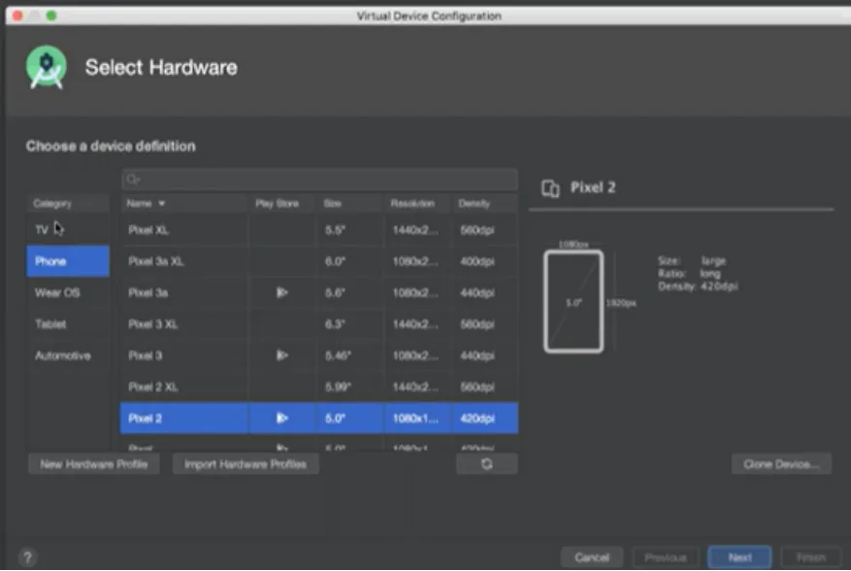Click the Play Store column header
The height and width of the screenshot is (571, 851).
tap(280, 204)
